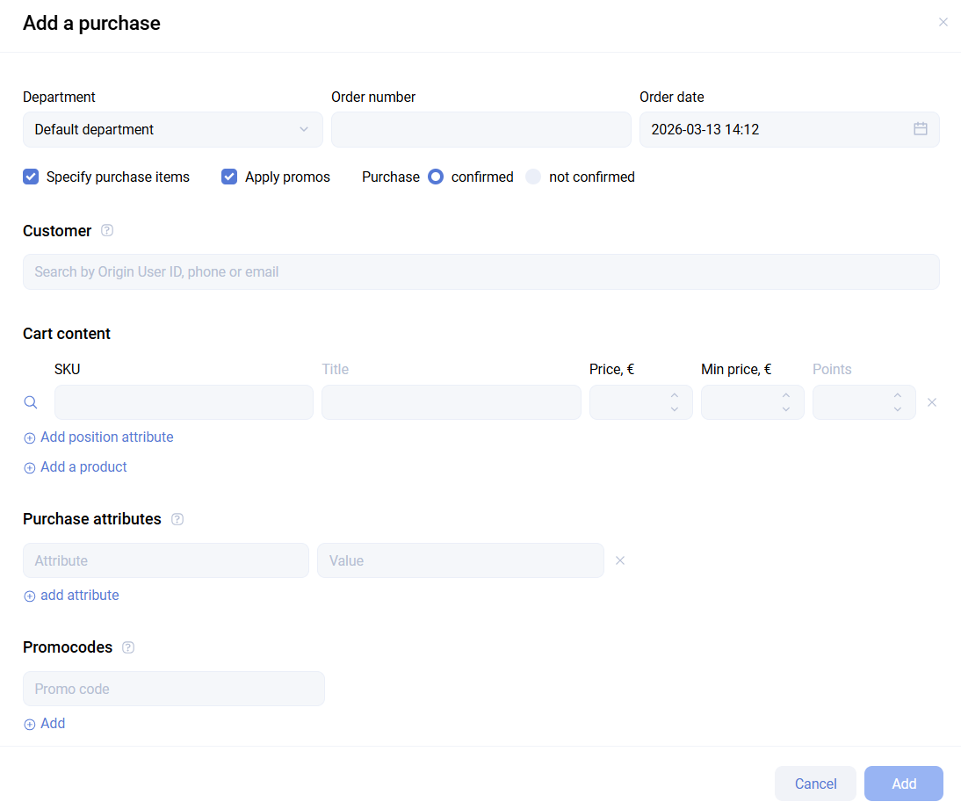Click Add a product link
Screen dimensions: 961x809
coord(83,467)
